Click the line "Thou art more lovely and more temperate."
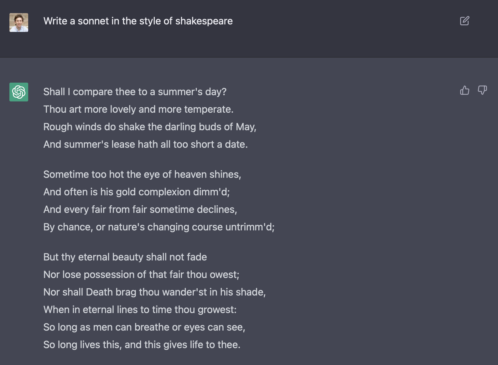 tap(138, 109)
